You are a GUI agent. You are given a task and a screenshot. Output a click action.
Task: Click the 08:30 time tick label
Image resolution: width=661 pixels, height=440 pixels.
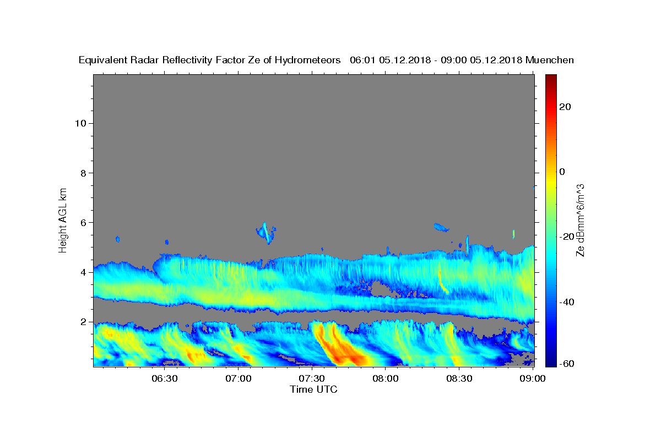coord(459,379)
